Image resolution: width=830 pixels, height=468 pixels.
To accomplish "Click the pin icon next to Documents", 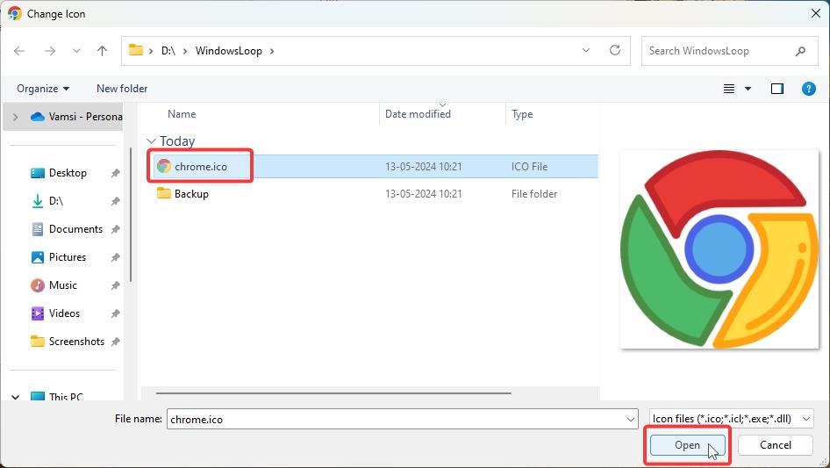I will 116,229.
